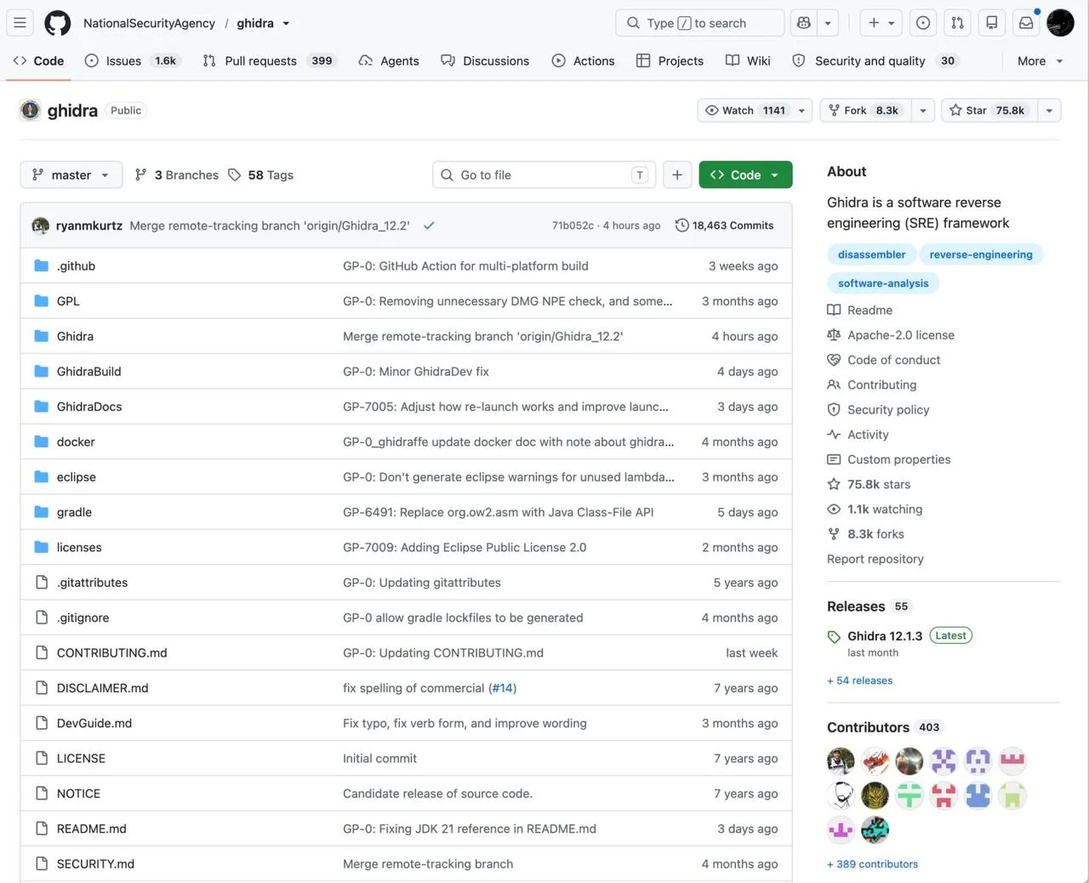Open the Issues inbox icon in header
This screenshot has width=1089, height=883.
coord(923,23)
